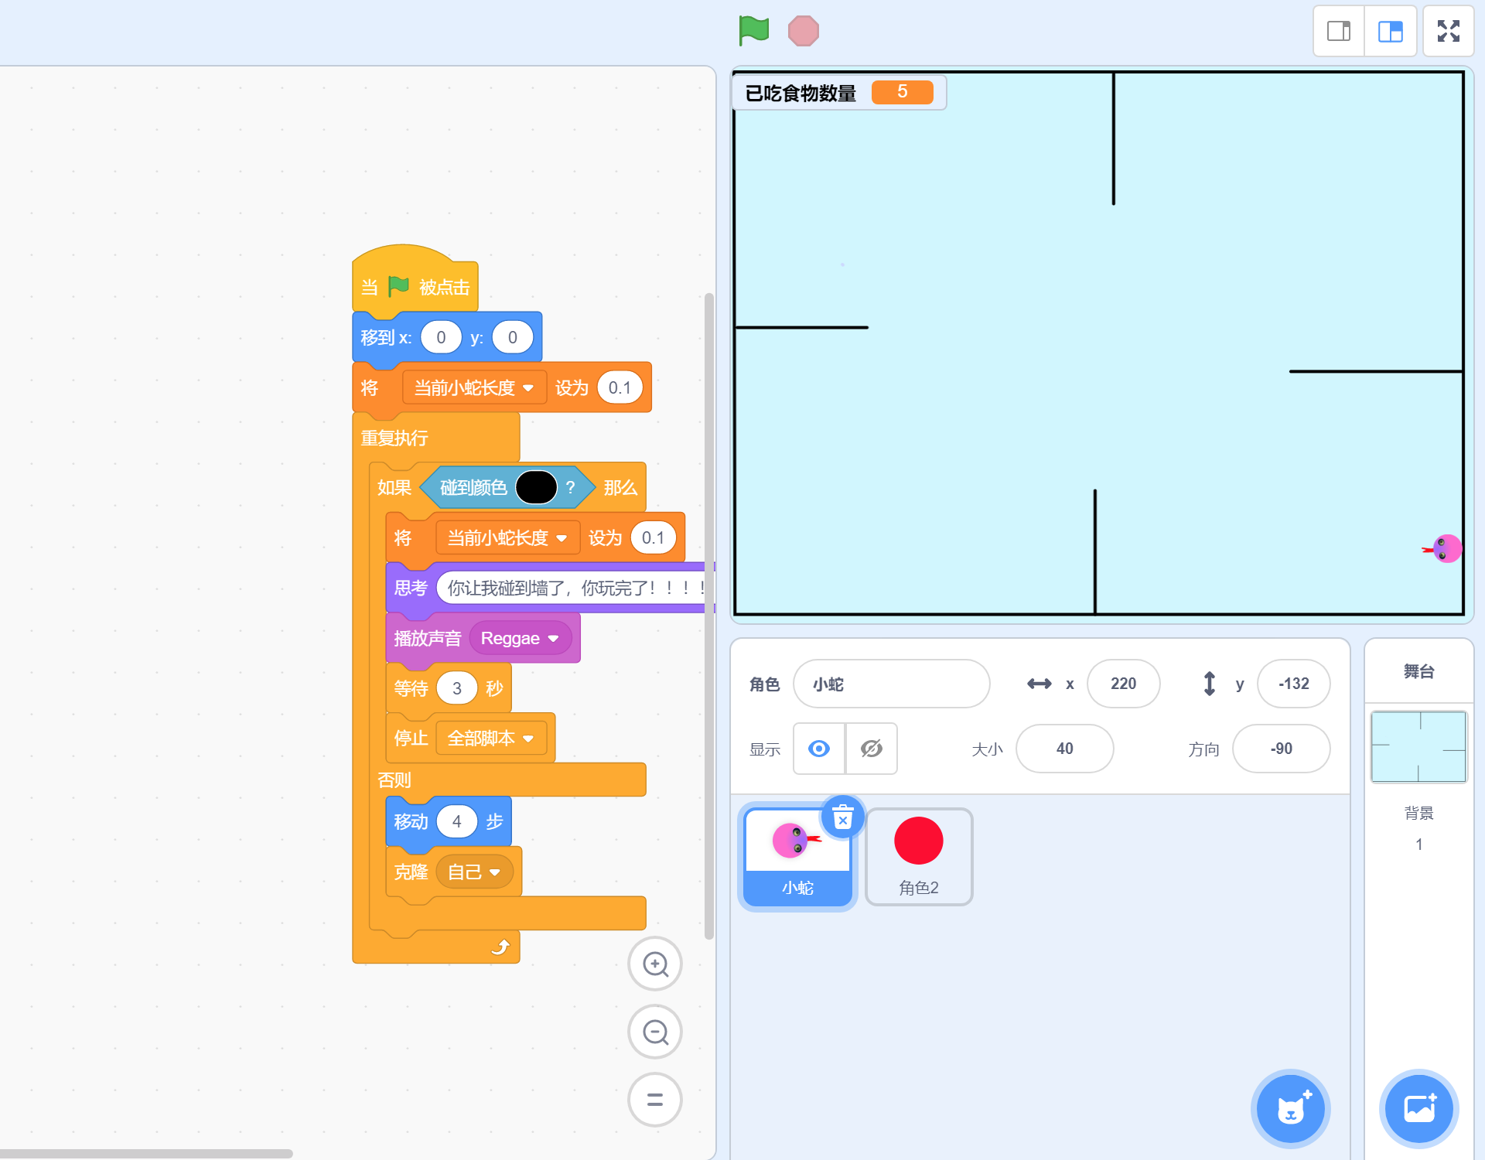Image resolution: width=1485 pixels, height=1160 pixels.
Task: Reset workspace zoom to default
Action: 655,1100
